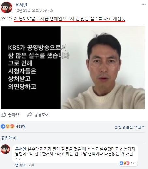Viewport: 148px width, 169px height.
Task: Click the 좋아요 like button under the post
Action: click(10, 115)
